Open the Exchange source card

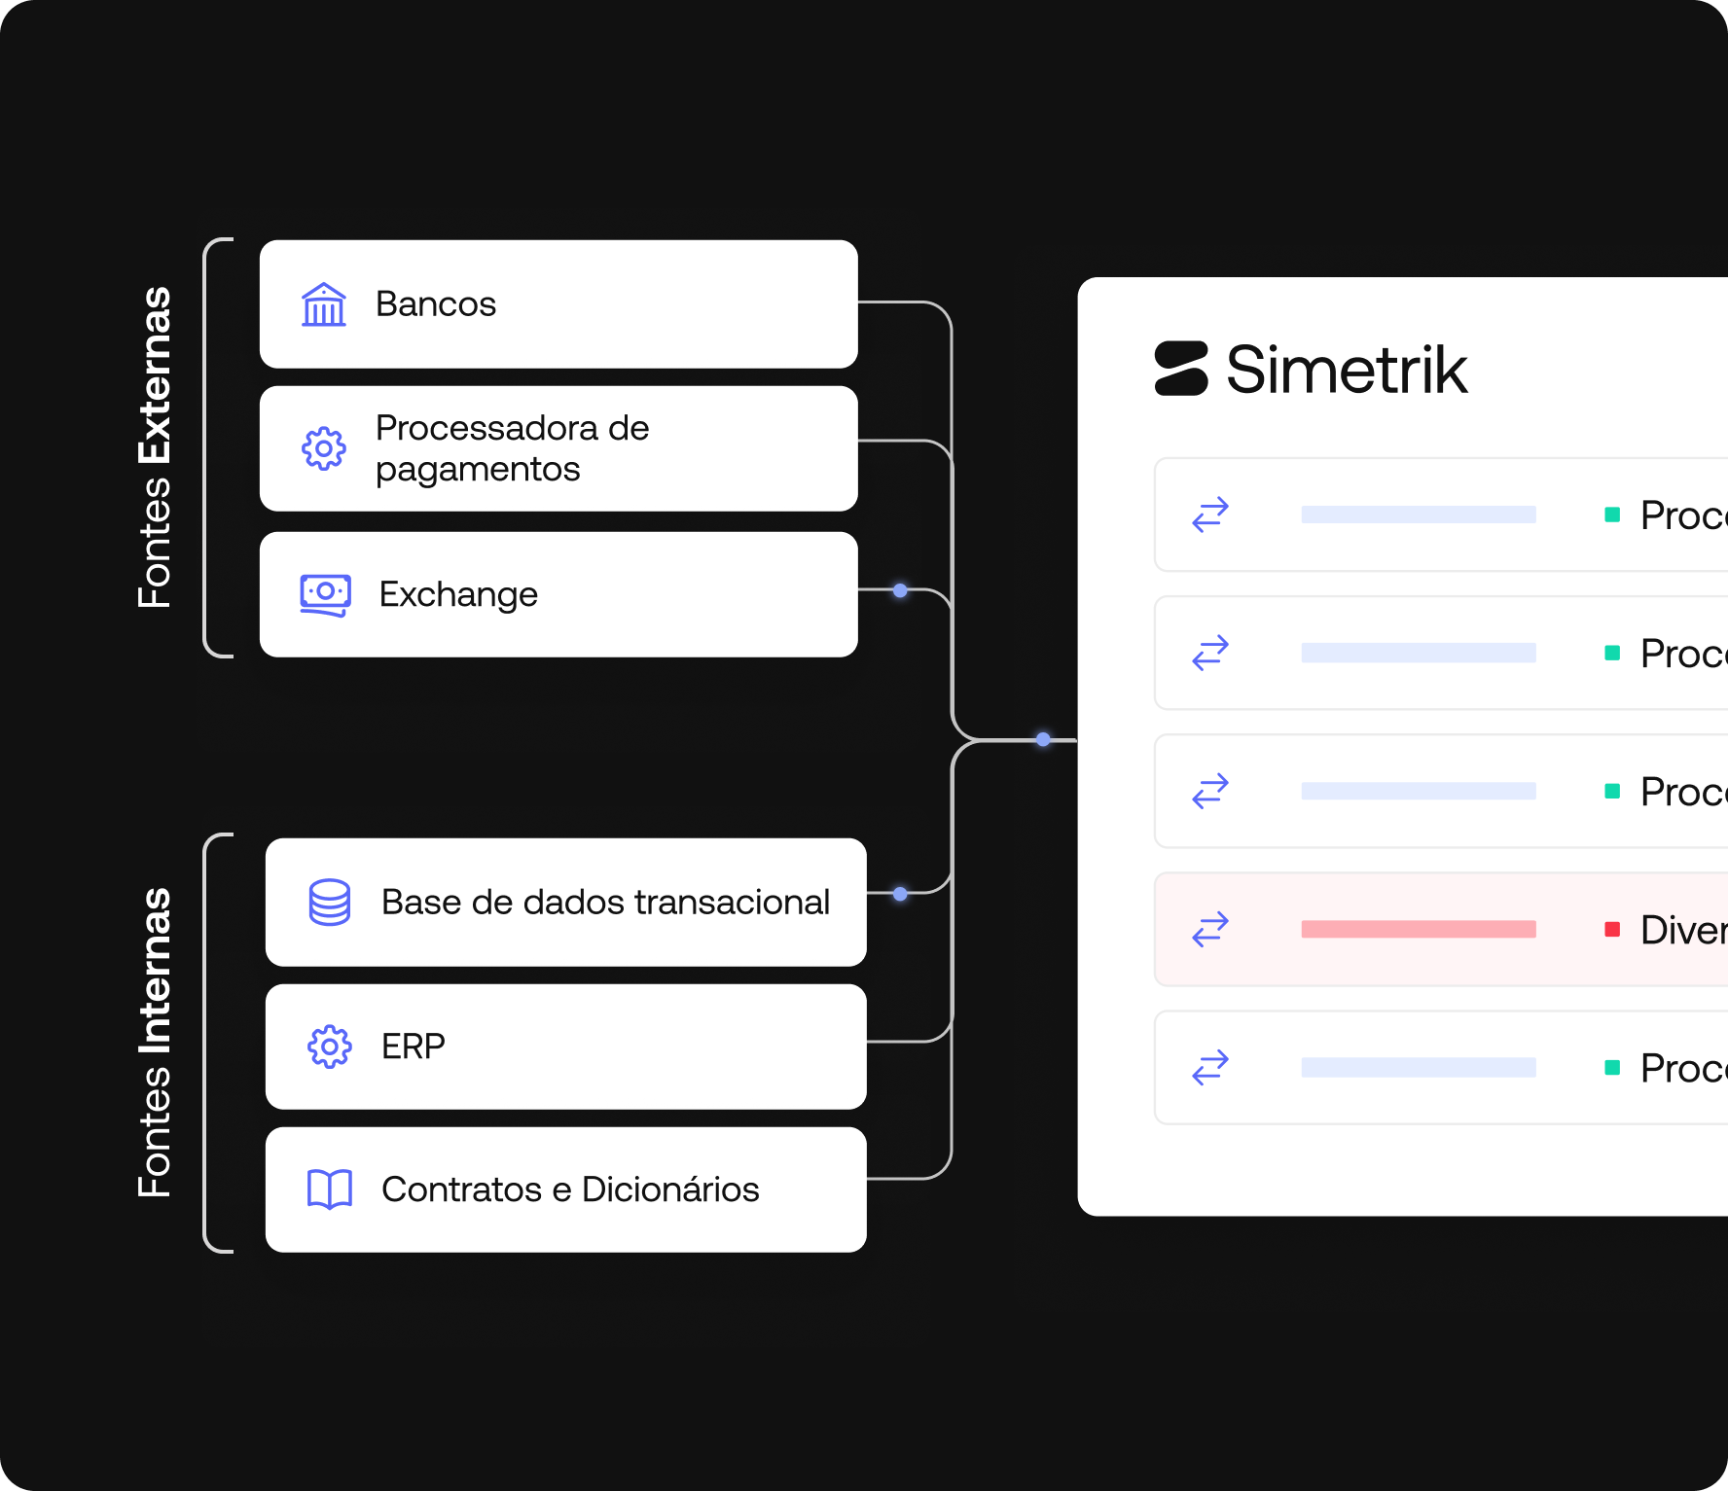click(558, 594)
